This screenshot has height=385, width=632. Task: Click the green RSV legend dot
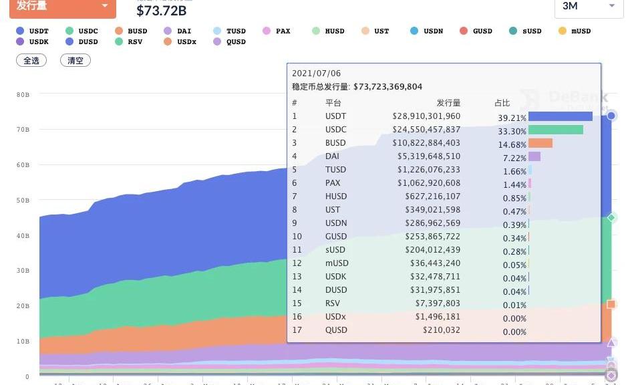119,41
